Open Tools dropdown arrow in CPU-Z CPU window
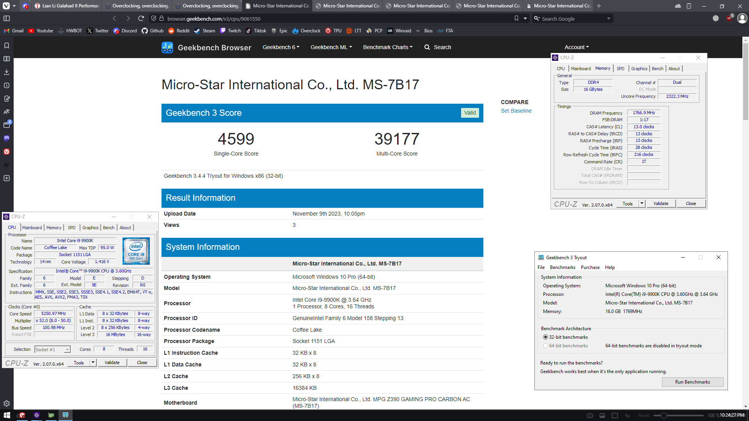Screen dimensions: 749x421 (93, 363)
